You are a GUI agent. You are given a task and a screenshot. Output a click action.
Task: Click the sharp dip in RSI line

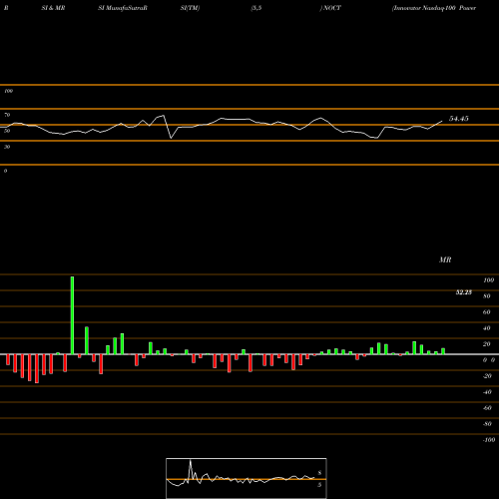click(171, 138)
